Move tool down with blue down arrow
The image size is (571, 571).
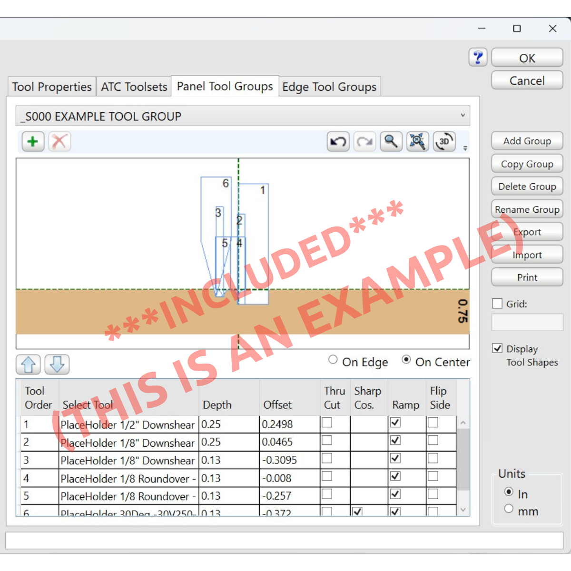pyautogui.click(x=57, y=364)
